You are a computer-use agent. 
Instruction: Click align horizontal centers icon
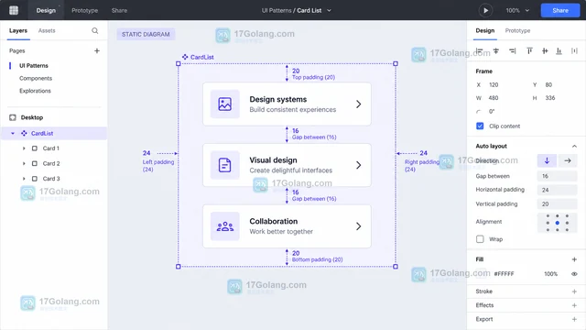pyautogui.click(x=496, y=50)
